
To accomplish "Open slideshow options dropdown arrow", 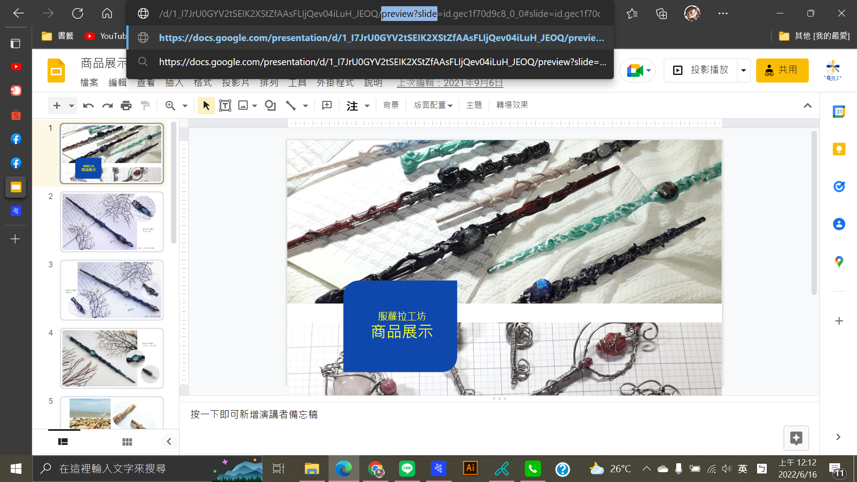I will tap(744, 70).
